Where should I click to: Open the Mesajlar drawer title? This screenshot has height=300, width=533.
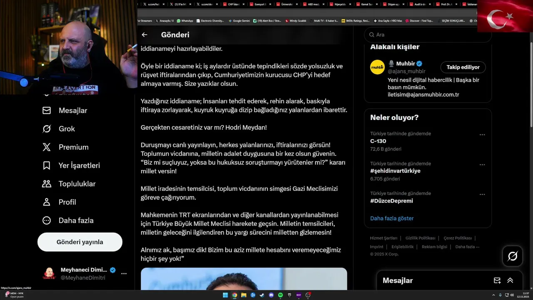398,280
